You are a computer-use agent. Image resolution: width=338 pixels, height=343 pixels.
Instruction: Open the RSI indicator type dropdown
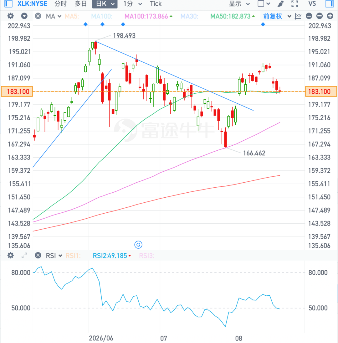(x=54, y=256)
